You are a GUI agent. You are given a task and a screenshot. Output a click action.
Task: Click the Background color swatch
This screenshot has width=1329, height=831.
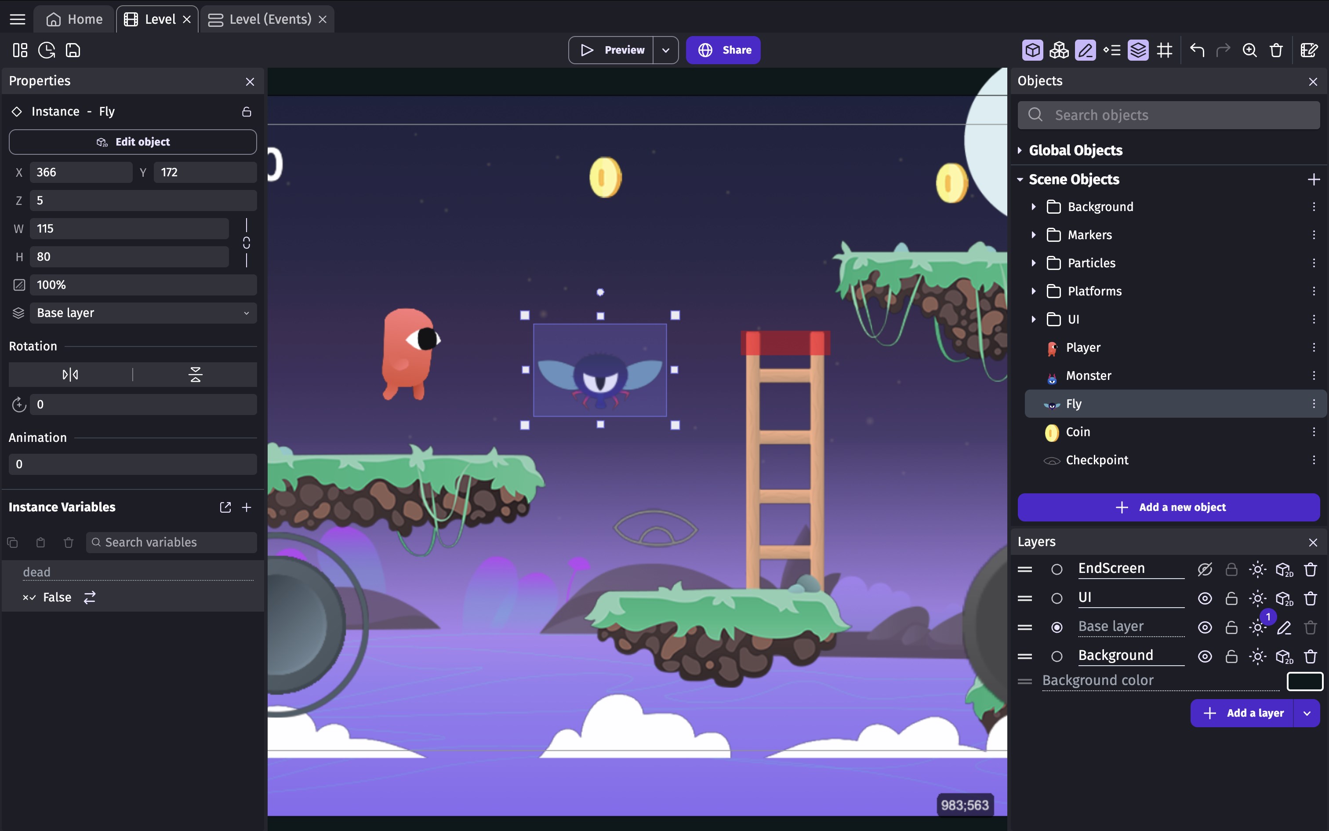pos(1304,681)
